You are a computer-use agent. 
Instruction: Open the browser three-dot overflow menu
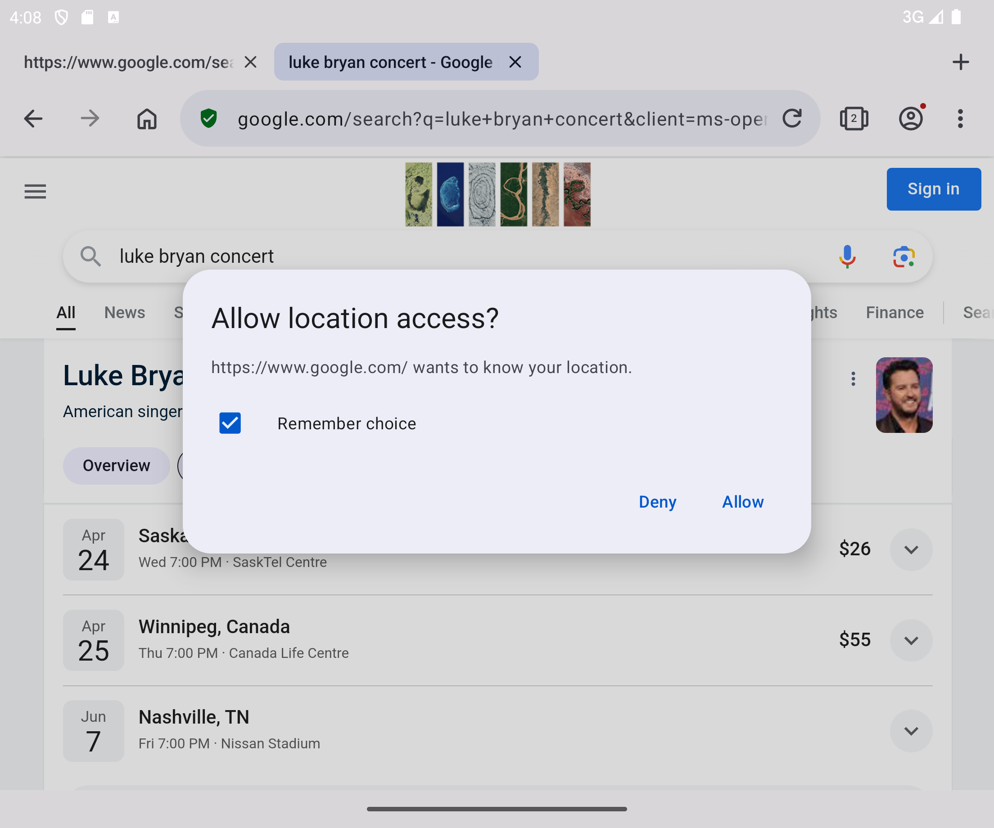[960, 118]
